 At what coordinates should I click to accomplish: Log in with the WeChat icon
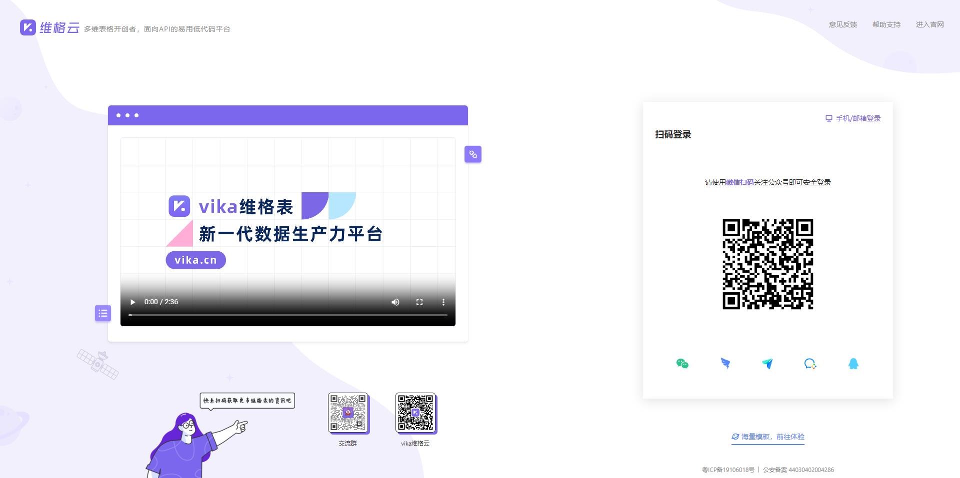pos(682,364)
